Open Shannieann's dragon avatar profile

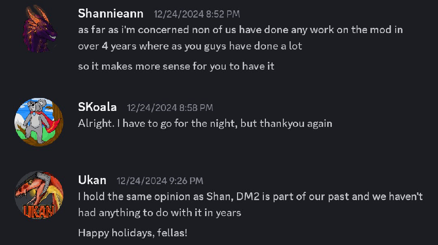pyautogui.click(x=39, y=29)
